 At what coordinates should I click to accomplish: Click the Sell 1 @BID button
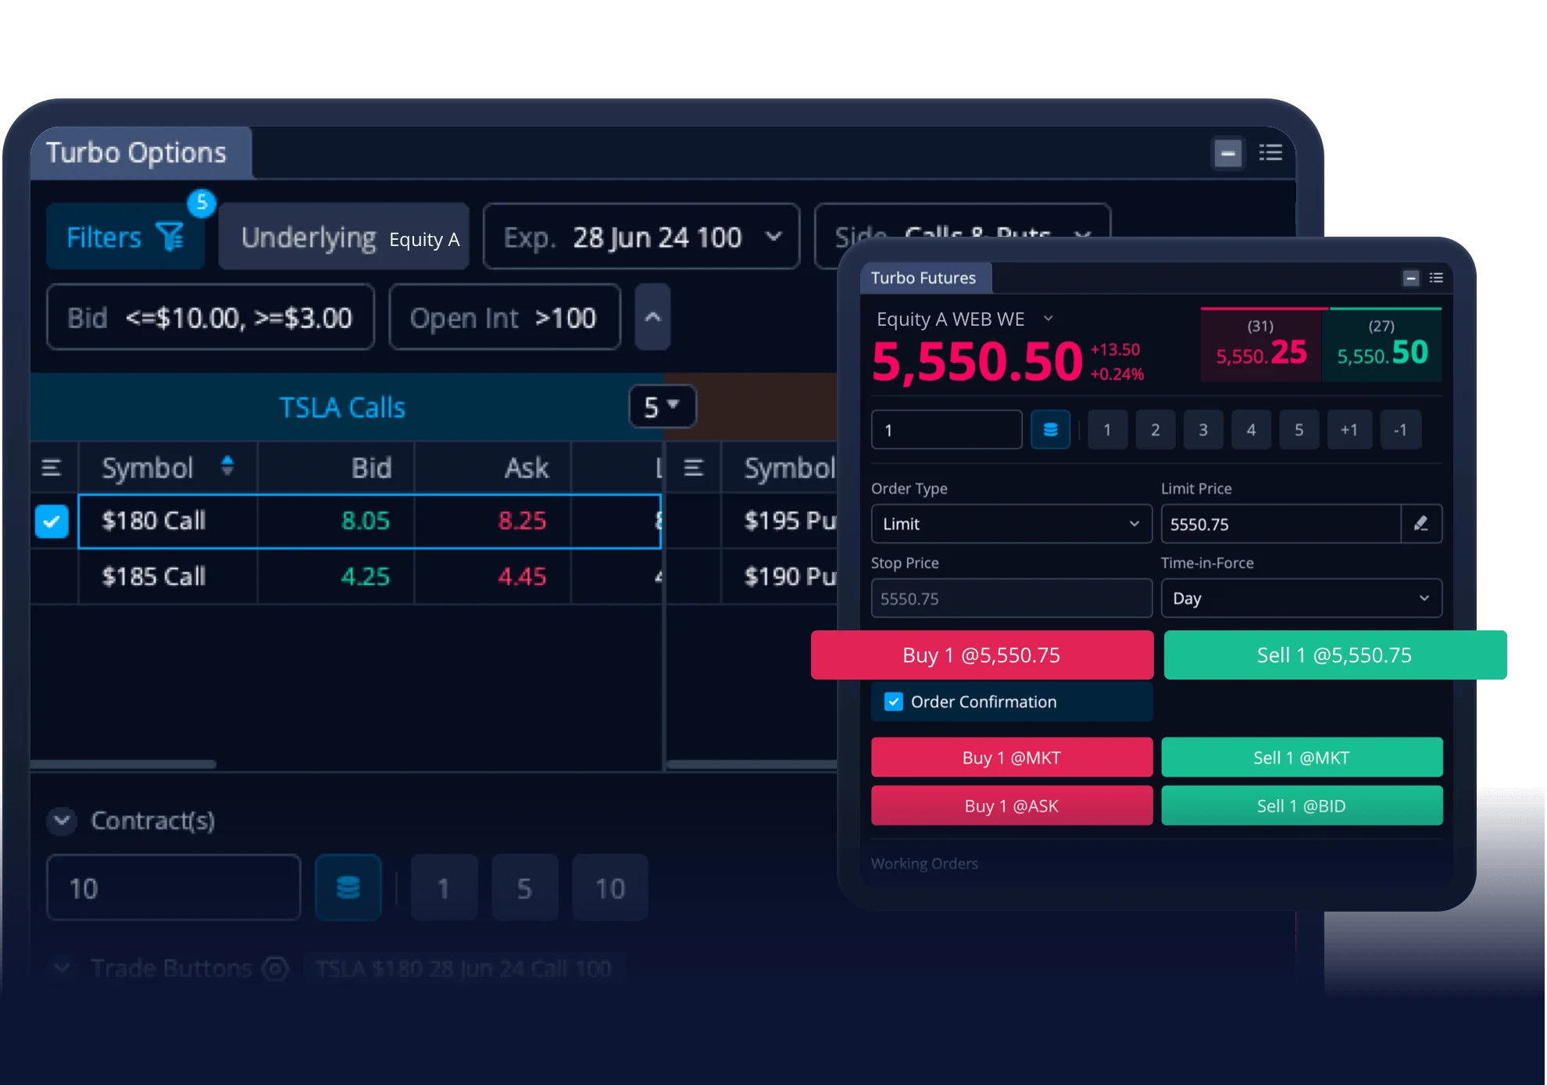[x=1301, y=806]
